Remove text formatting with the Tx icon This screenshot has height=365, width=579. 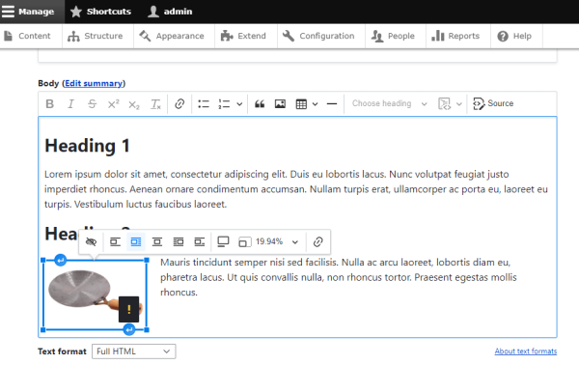(x=155, y=104)
